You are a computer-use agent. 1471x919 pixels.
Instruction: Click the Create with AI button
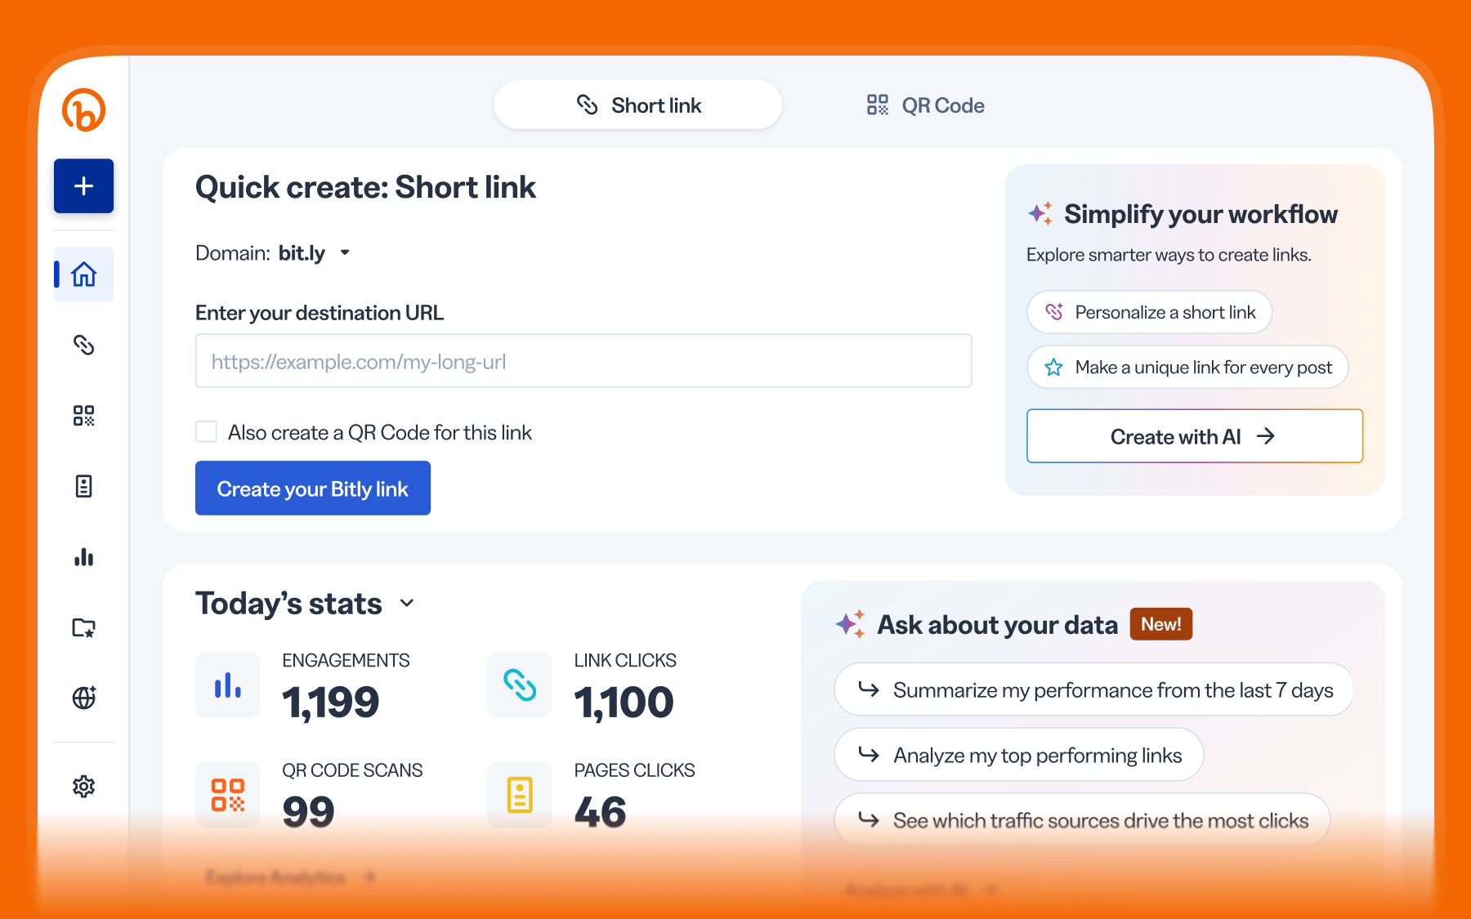tap(1195, 436)
